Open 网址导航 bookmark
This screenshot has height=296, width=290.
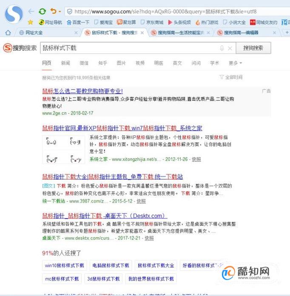click(x=50, y=22)
